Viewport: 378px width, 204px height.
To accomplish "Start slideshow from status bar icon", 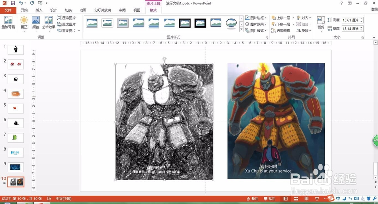I will pos(317,199).
